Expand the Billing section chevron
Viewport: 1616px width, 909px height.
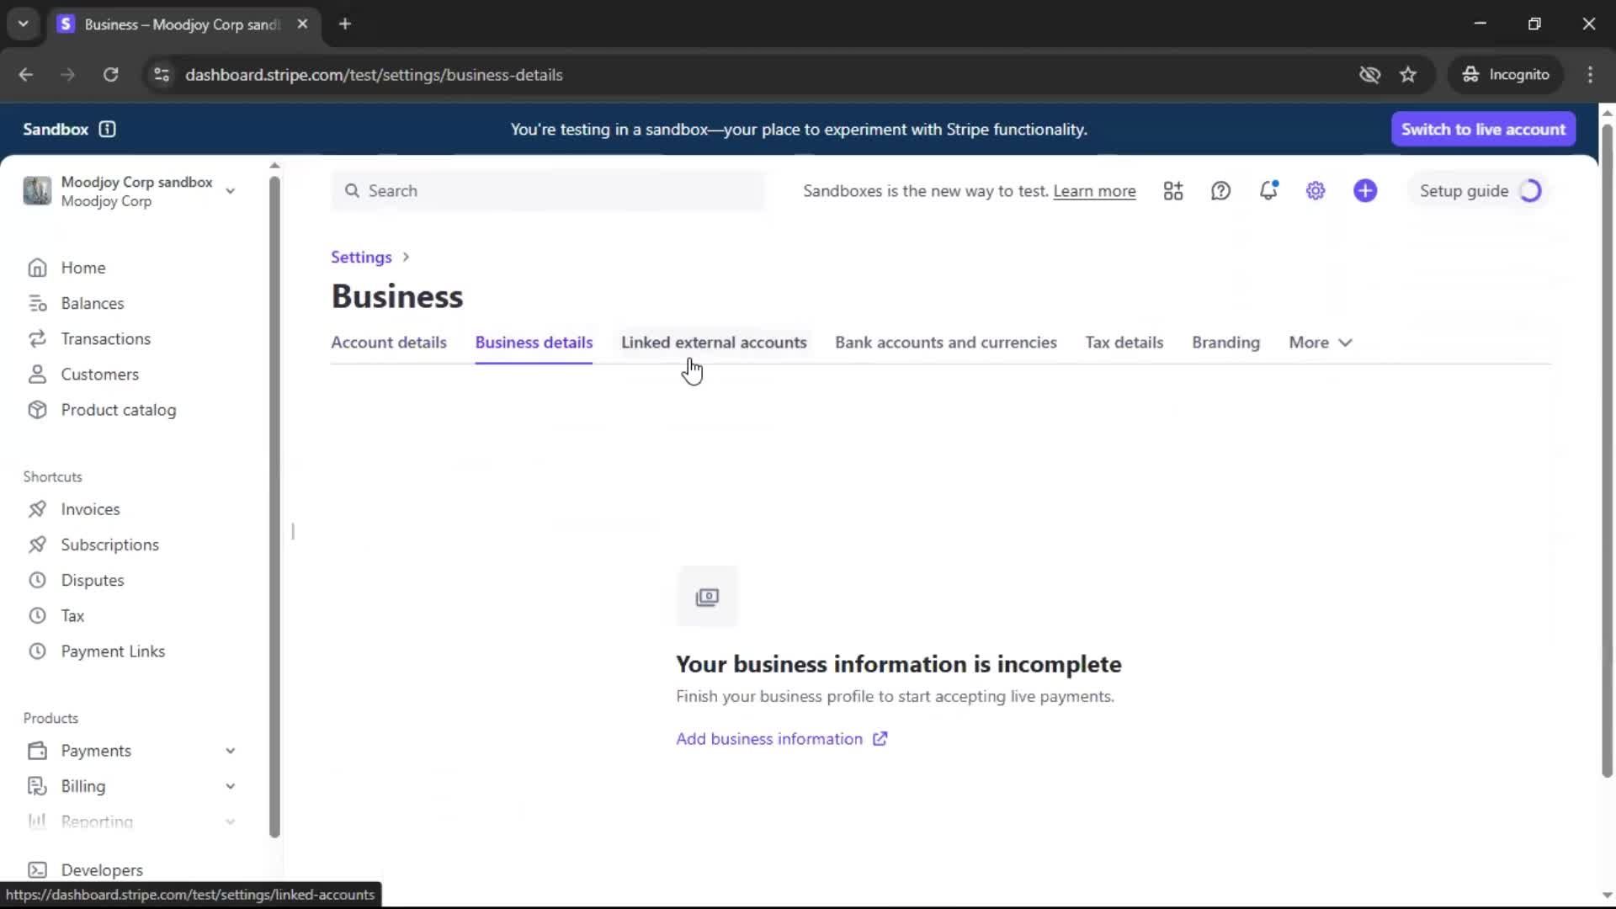(x=230, y=786)
